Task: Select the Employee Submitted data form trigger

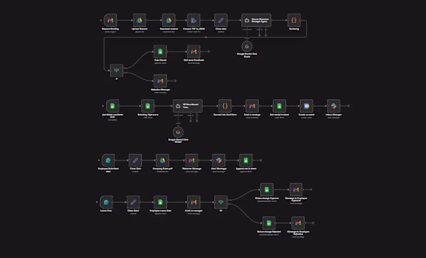Action: [108, 160]
